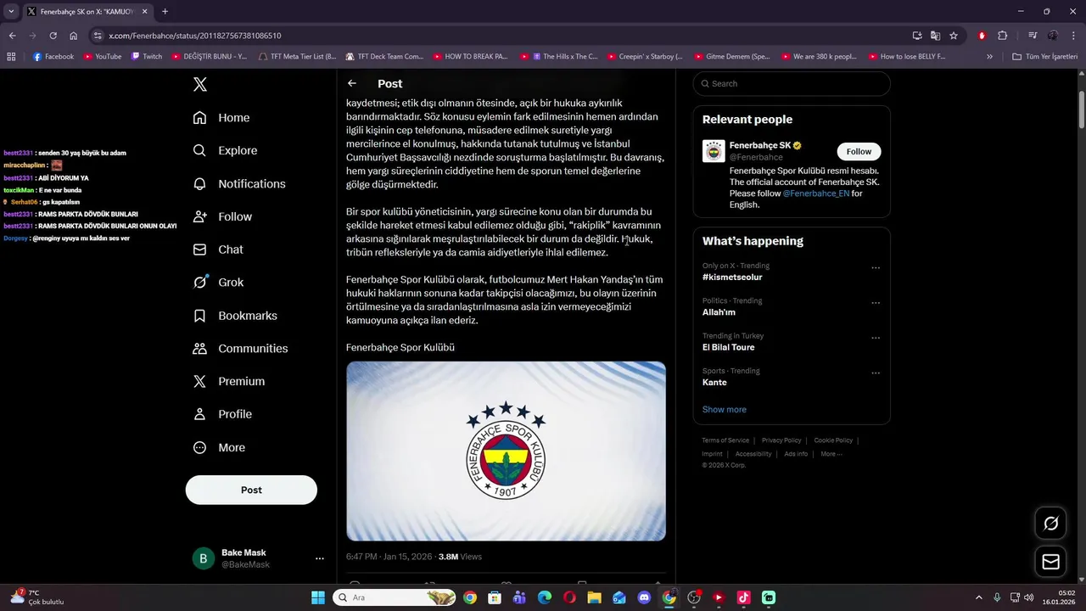Viewport: 1086px width, 611px height.
Task: Expand the More menu in sidebar
Action: 219,447
